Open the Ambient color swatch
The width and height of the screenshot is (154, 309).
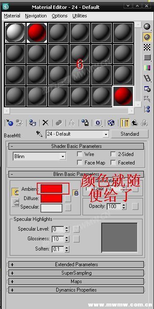51,189
